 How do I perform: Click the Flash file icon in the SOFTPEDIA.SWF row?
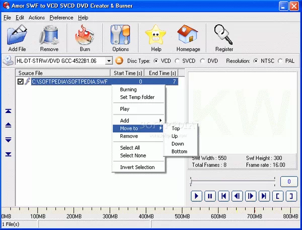click(28, 81)
